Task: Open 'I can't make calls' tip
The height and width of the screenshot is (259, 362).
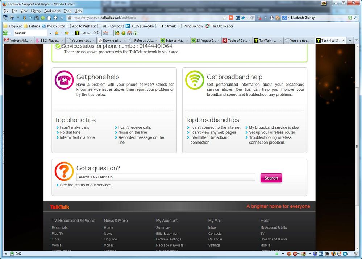Action: click(74, 128)
